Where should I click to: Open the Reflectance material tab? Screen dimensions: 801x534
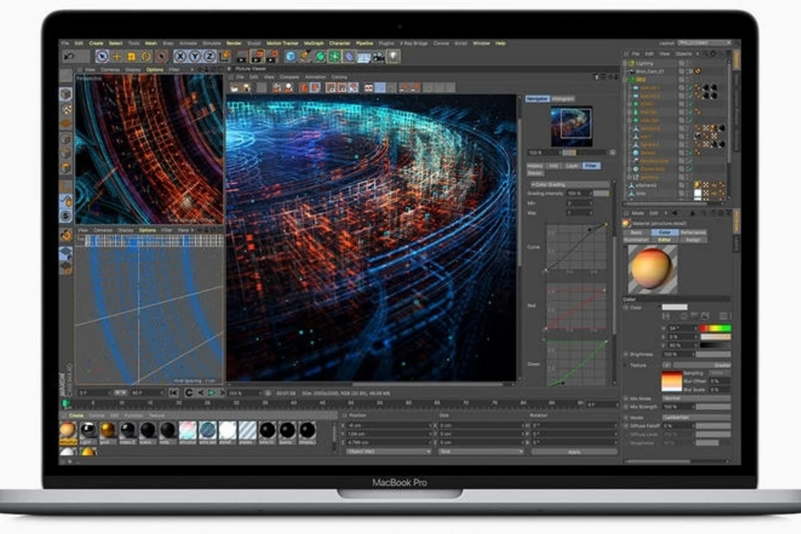coord(694,232)
